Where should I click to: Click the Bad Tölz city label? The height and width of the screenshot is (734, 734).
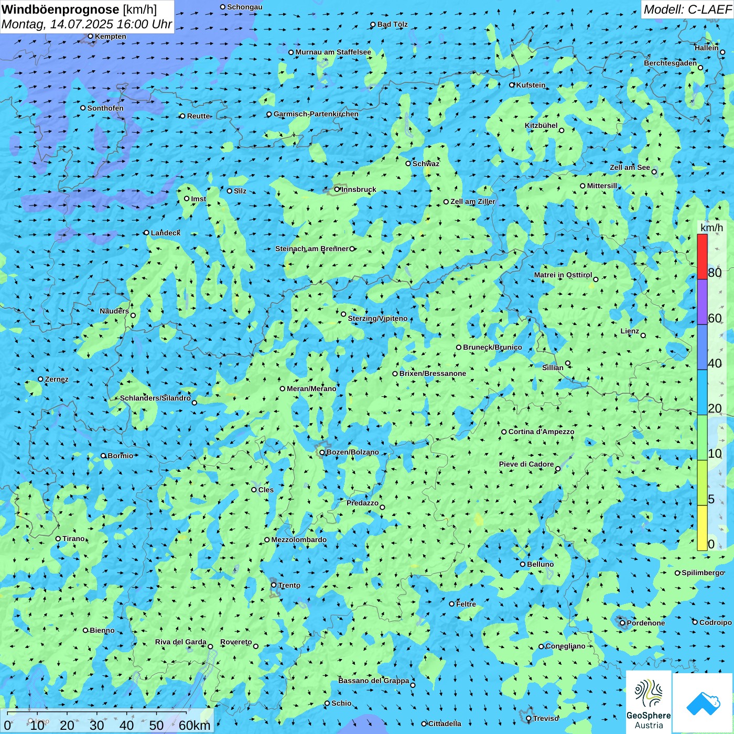point(393,24)
